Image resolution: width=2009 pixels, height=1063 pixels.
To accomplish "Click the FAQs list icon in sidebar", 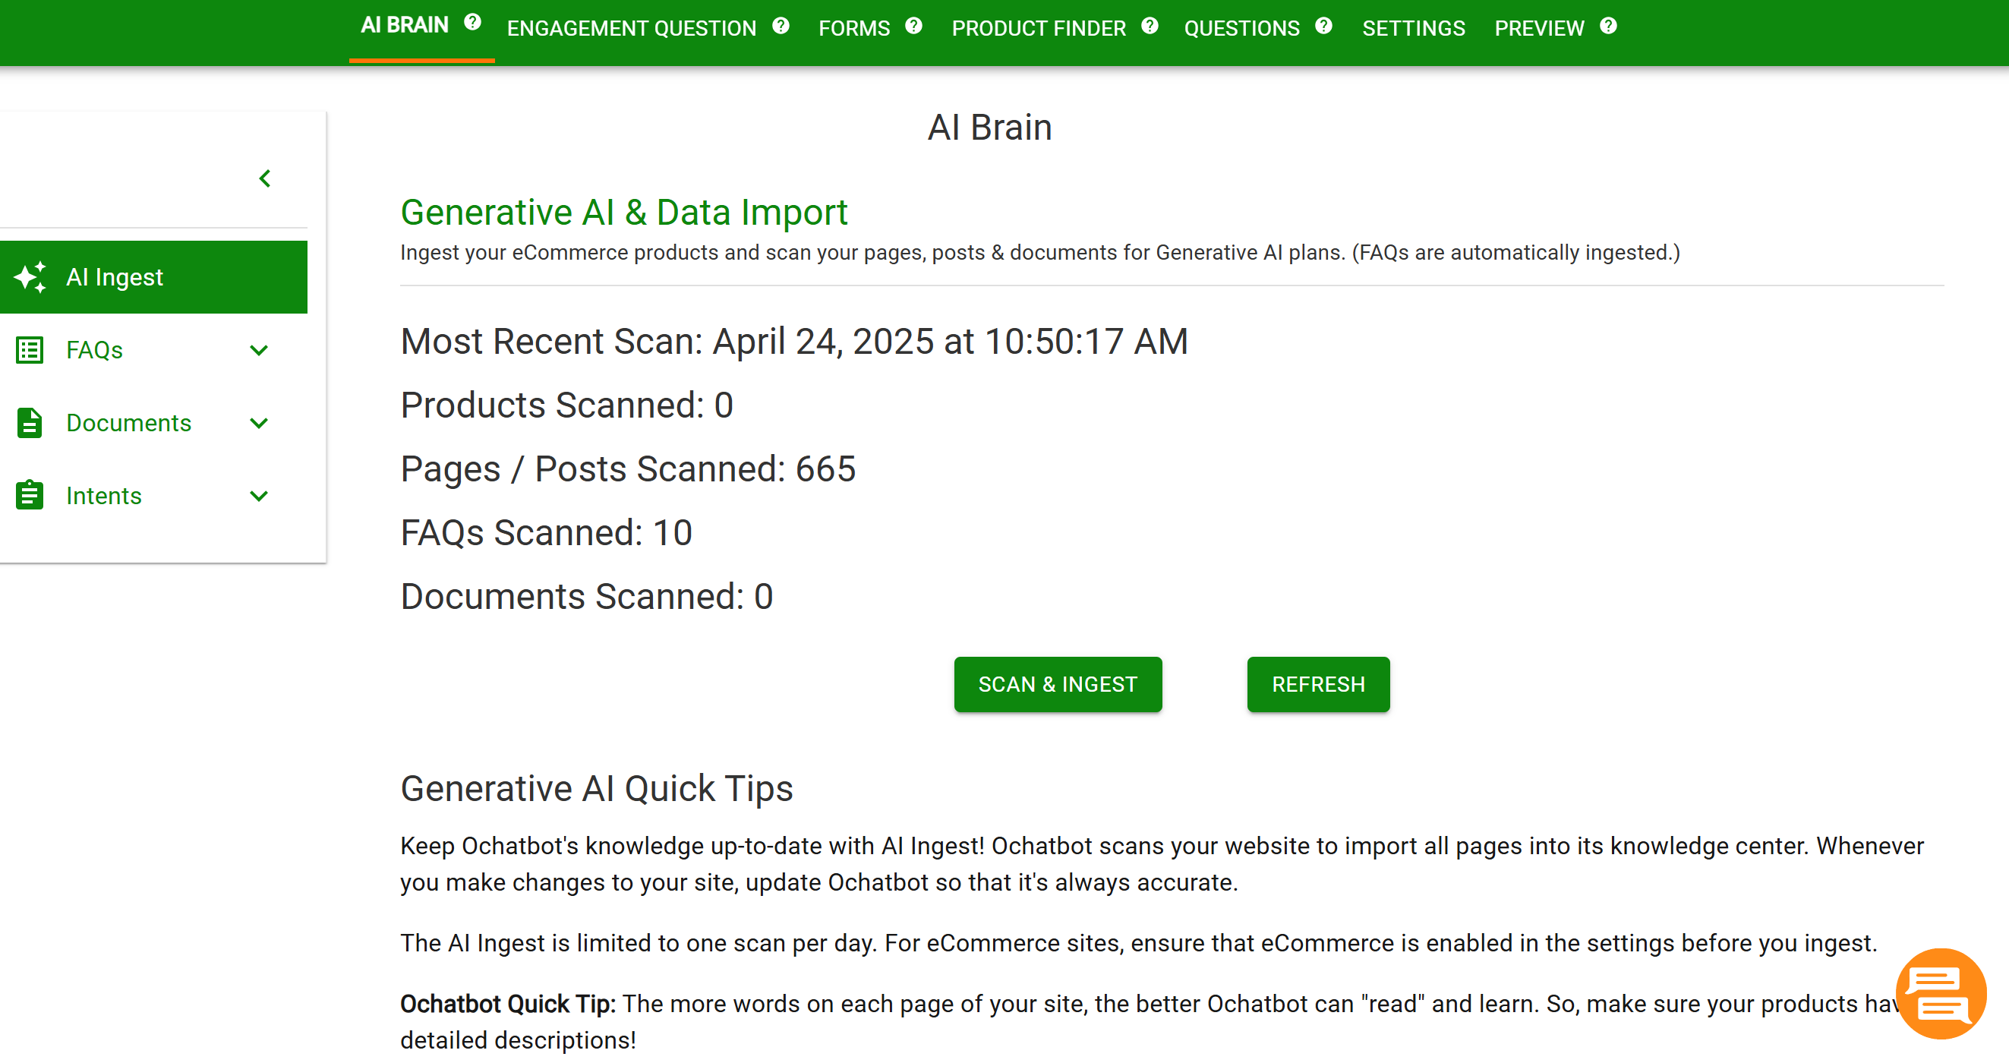I will [30, 350].
